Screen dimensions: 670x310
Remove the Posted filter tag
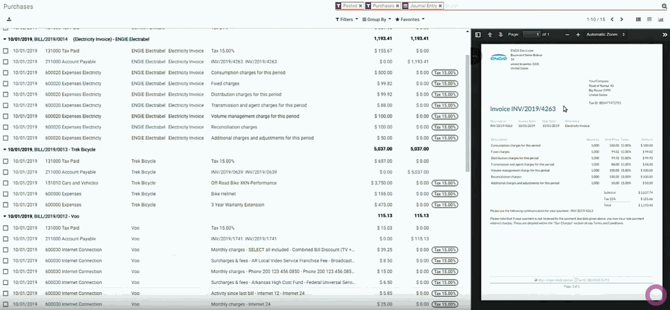(360, 6)
